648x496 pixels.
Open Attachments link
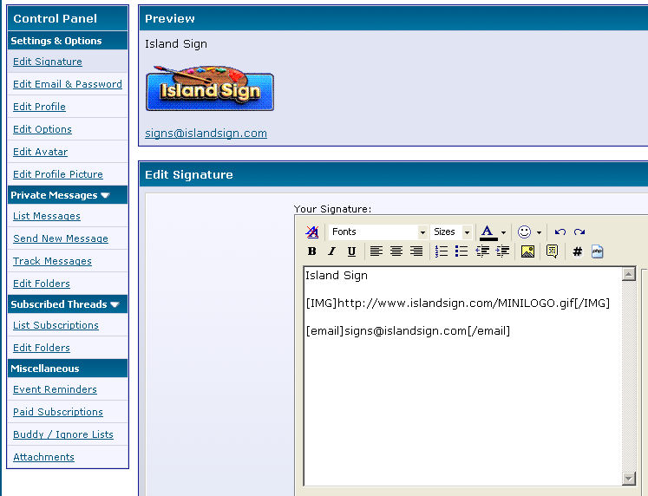43,457
